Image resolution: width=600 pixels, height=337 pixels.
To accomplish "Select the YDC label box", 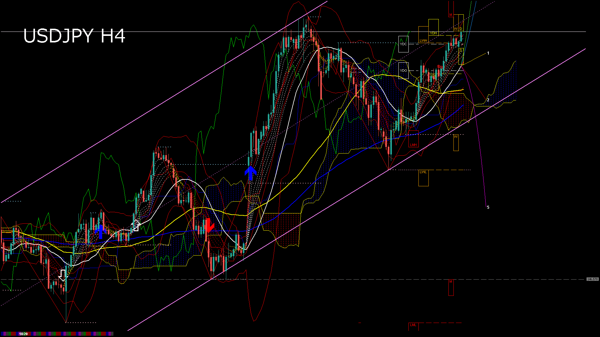I will [x=403, y=44].
